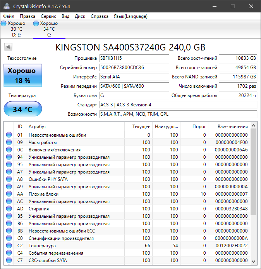The image size is (261, 269).
Task: Click the D: E: disk status icon
Action: (3, 24)
